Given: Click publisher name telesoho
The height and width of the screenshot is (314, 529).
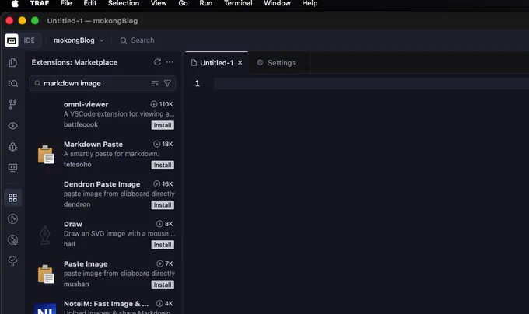Looking at the screenshot, I should pyautogui.click(x=78, y=165).
